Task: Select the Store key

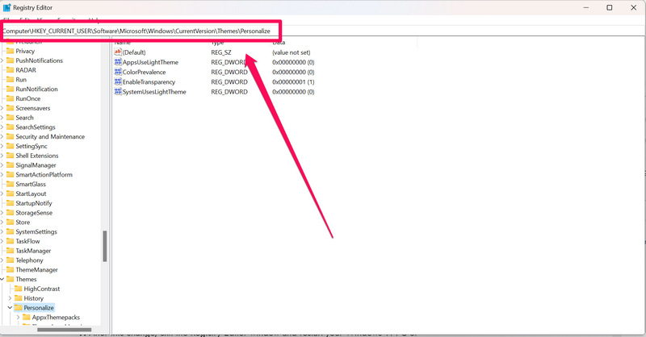Action: click(x=23, y=223)
